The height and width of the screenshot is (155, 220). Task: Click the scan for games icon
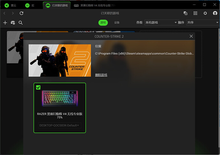(13, 23)
